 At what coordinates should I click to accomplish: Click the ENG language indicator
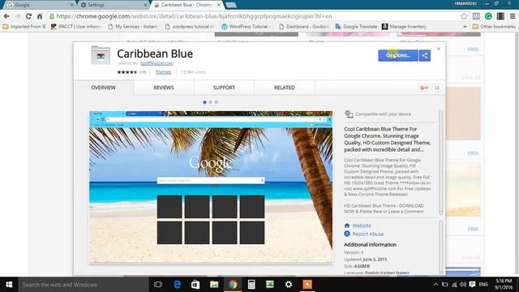[483, 285]
